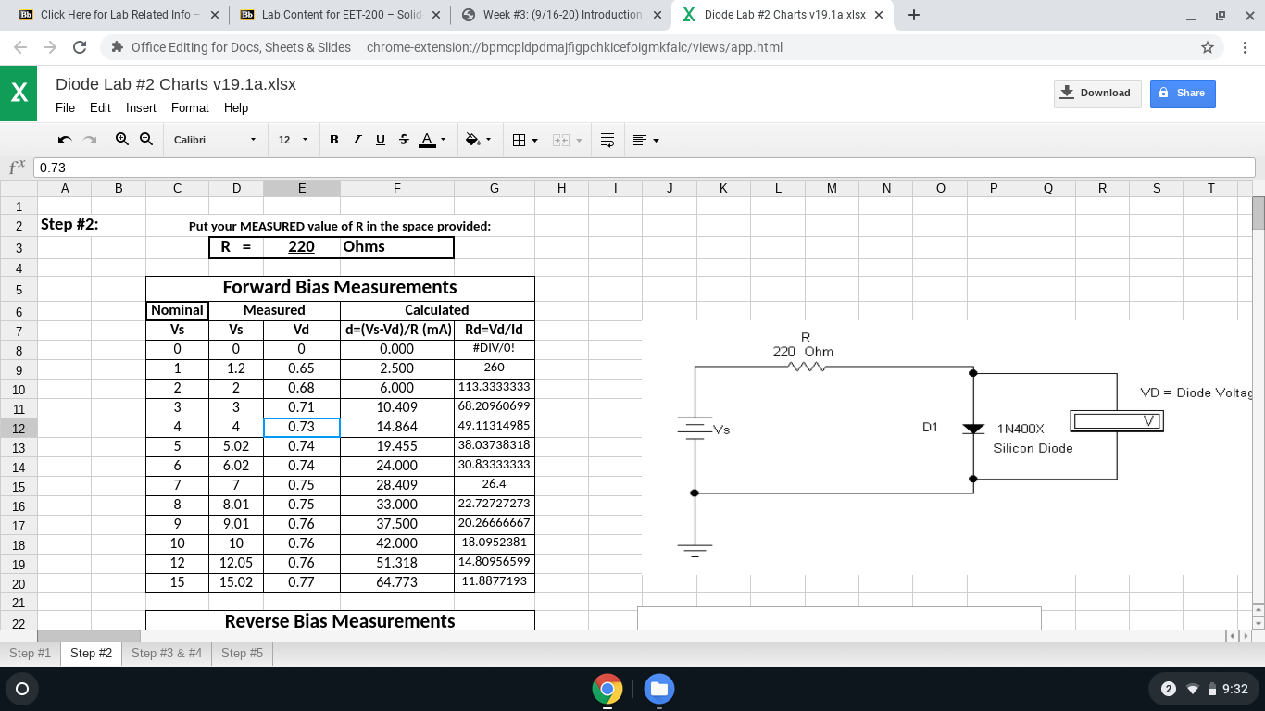This screenshot has width=1265, height=711.
Task: Open a new browser tab with plus
Action: (914, 15)
